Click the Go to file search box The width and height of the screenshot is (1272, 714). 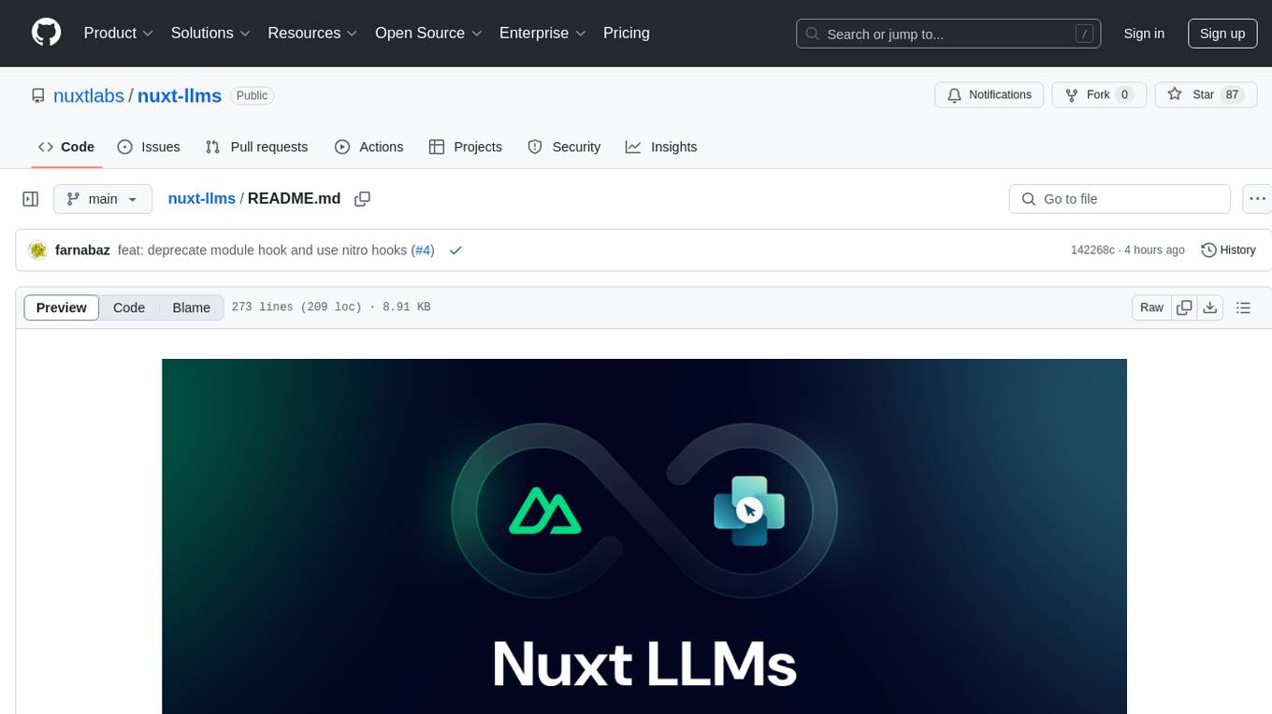pos(1120,199)
